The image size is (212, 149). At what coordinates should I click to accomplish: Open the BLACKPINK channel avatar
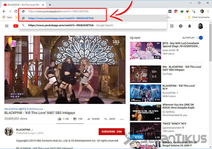pos(9,131)
